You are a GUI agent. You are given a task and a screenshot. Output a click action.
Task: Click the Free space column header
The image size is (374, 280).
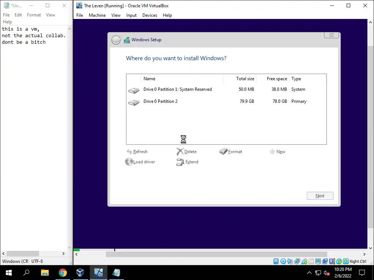pyautogui.click(x=272, y=79)
